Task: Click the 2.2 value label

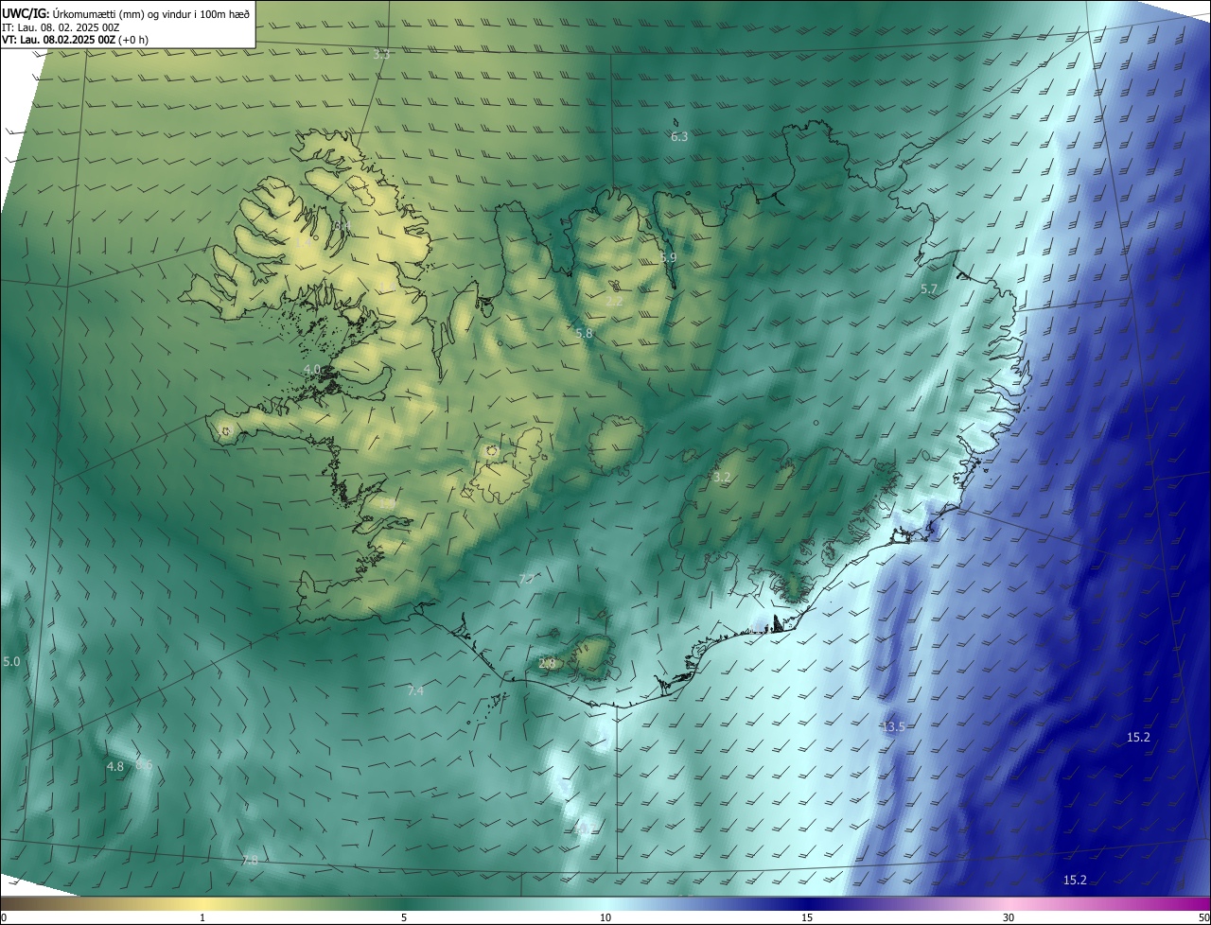Action: (614, 302)
